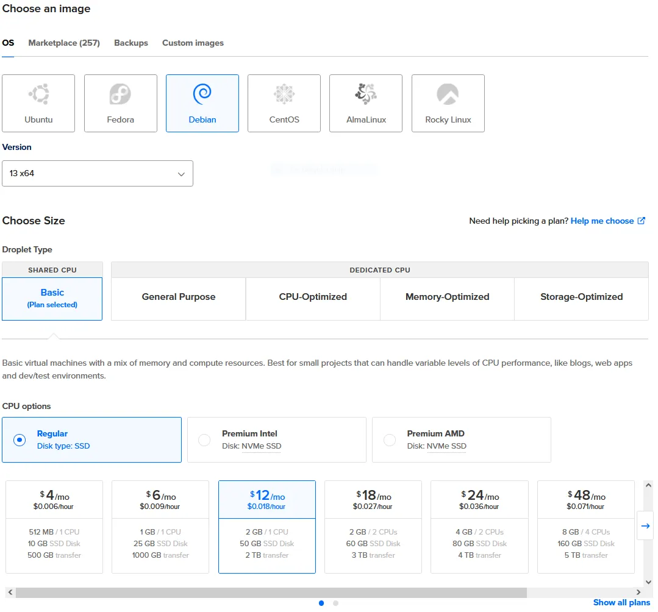The height and width of the screenshot is (612, 658).
Task: Select the $6/mo 1 GB plan
Action: point(160,527)
